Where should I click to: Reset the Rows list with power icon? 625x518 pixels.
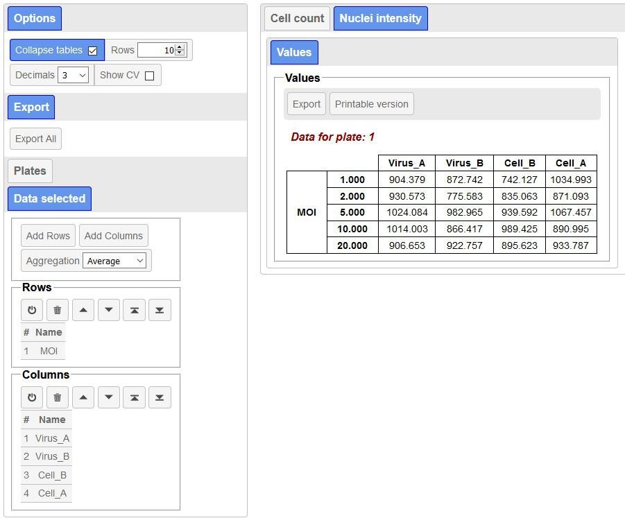[32, 310]
